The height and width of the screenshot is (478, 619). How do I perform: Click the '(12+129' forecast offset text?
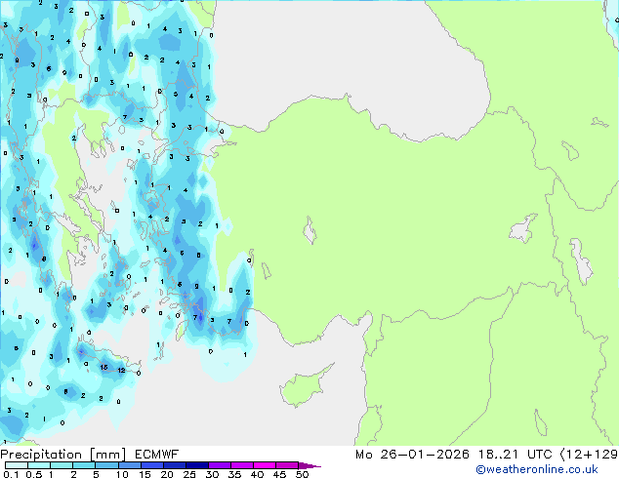589,455
